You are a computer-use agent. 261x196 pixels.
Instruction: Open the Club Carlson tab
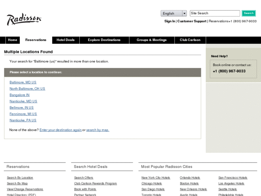(x=190, y=40)
